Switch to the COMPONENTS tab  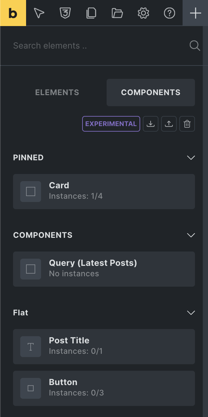click(151, 93)
